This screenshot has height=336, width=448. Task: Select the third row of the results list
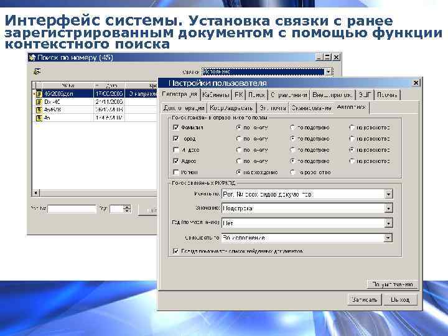pyautogui.click(x=95, y=110)
